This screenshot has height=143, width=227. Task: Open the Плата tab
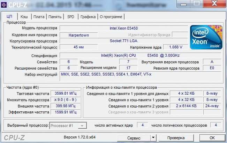point(39,17)
